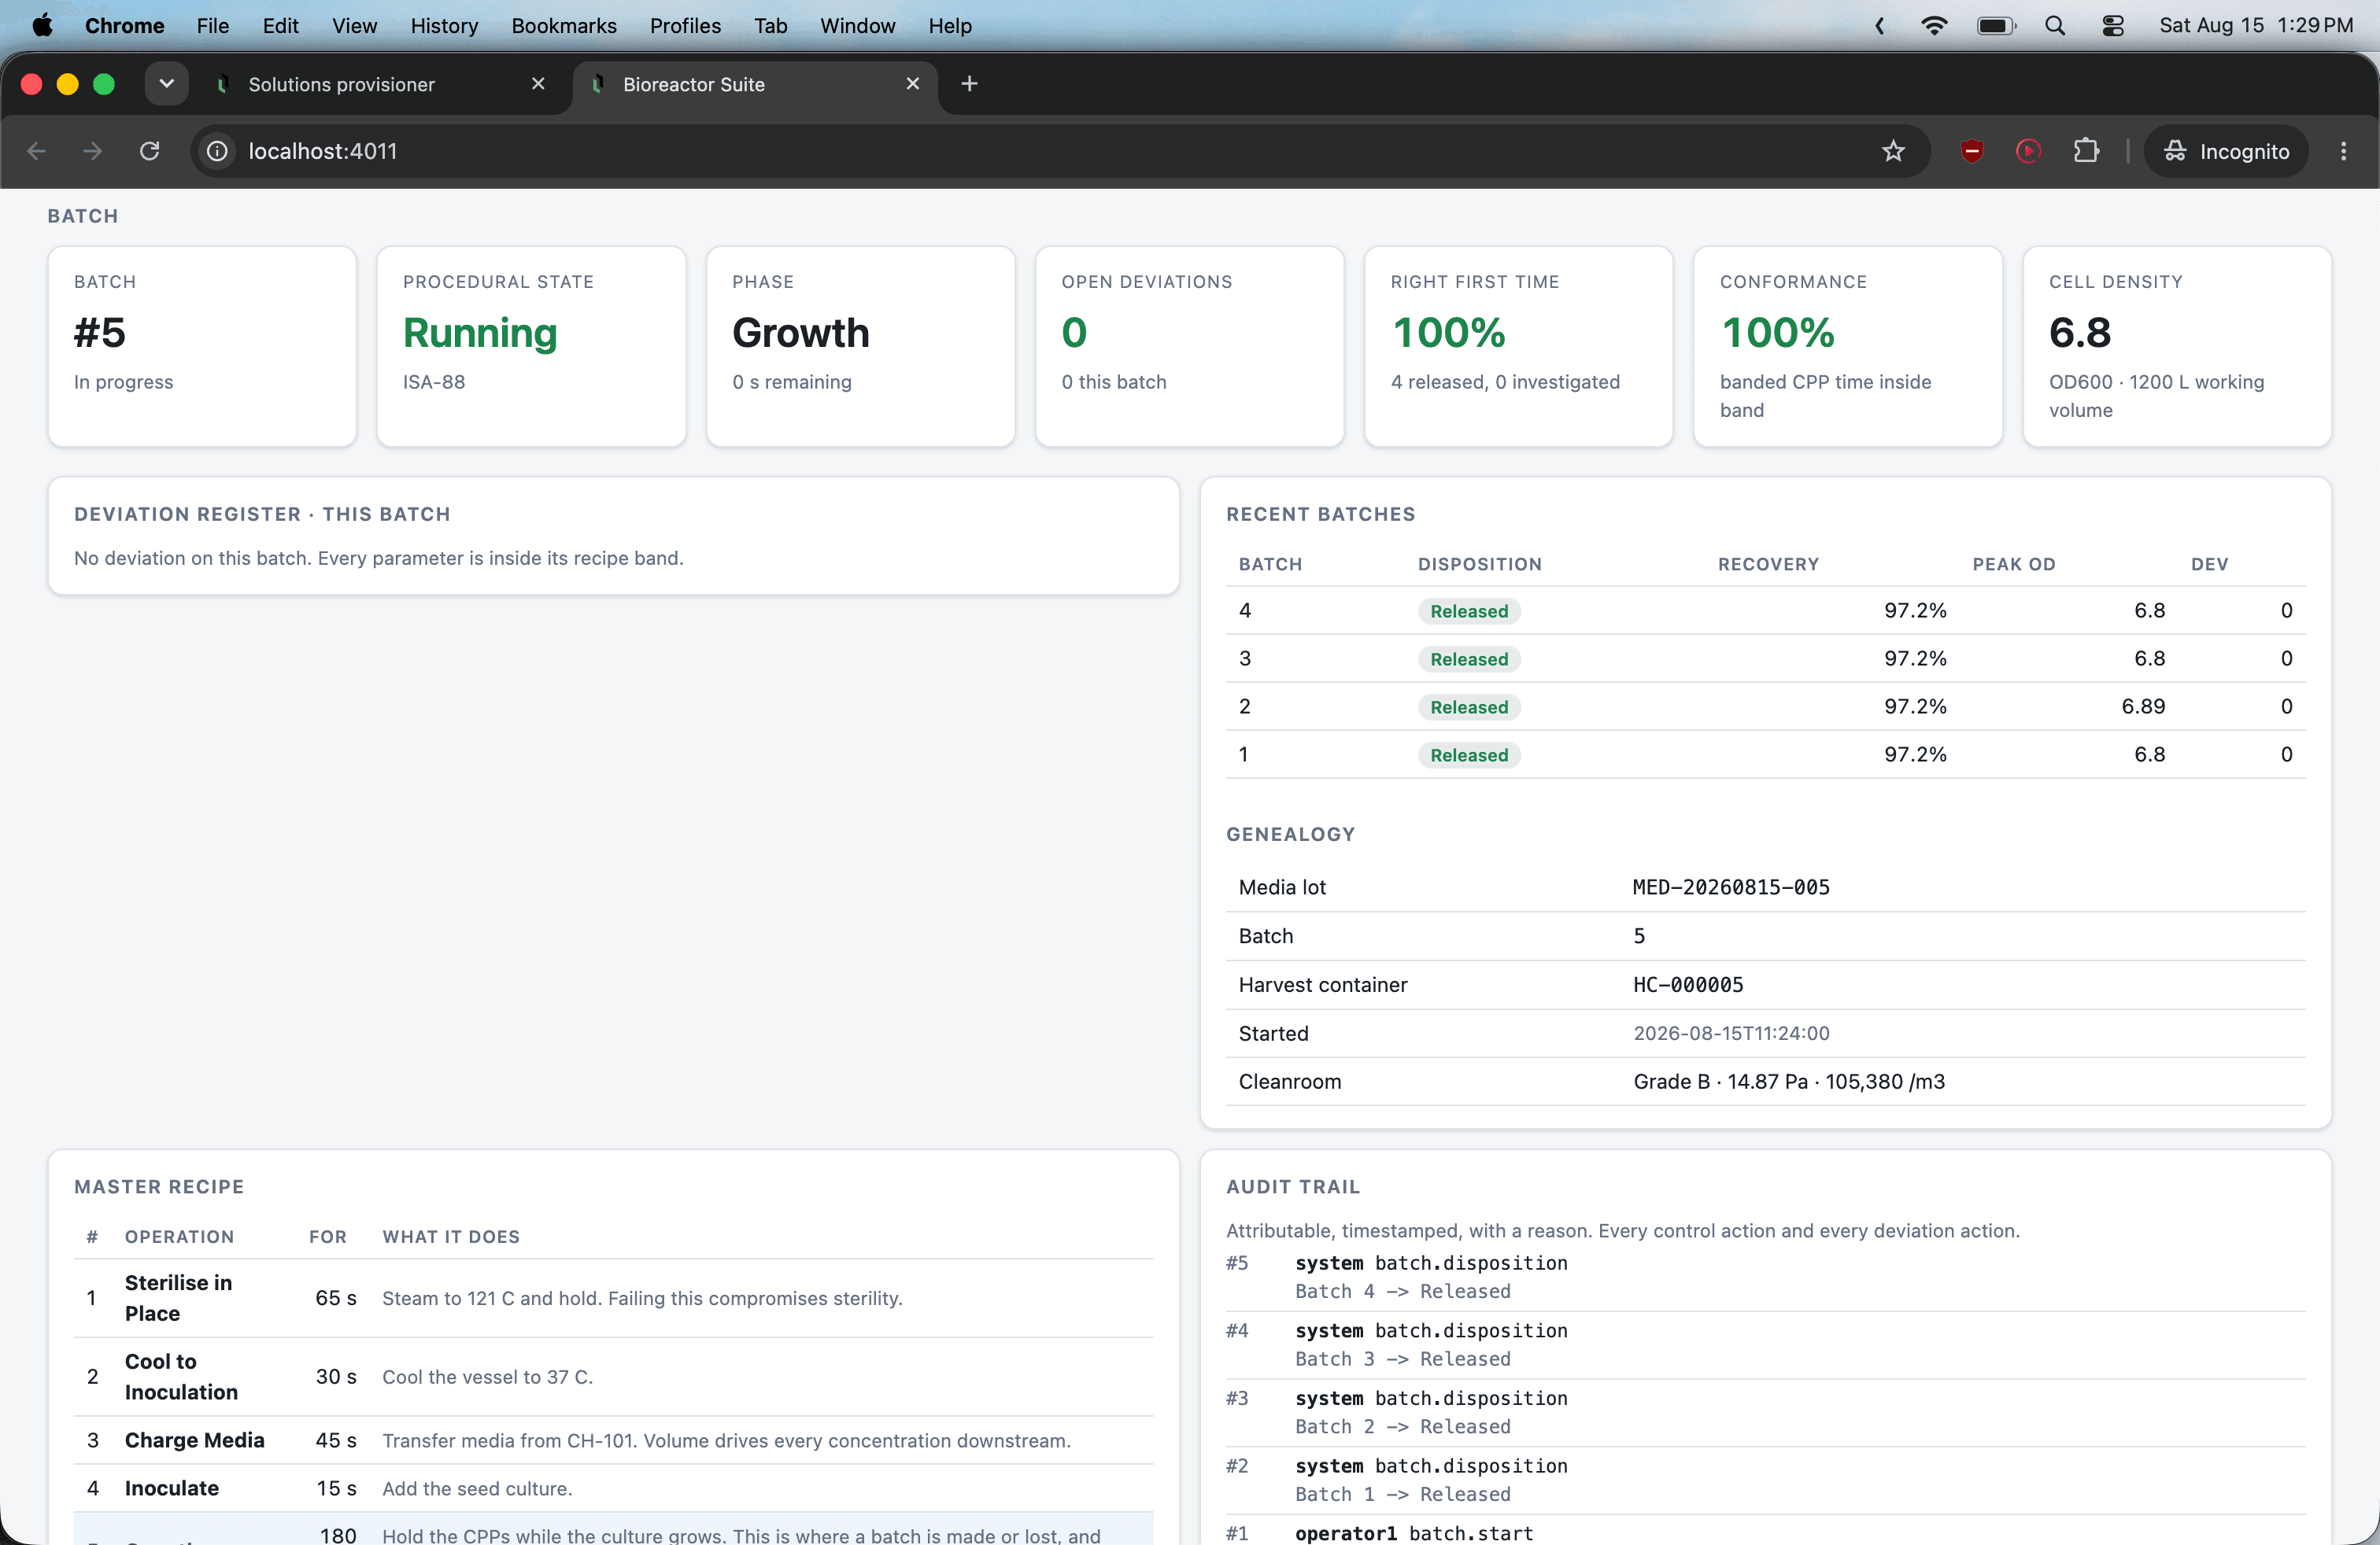2380x1545 pixels.
Task: Open Spotlight search
Action: [x=2055, y=26]
